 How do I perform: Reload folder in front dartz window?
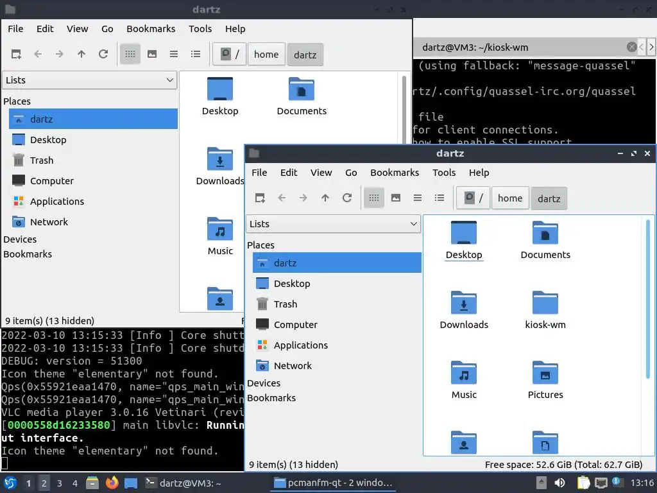click(347, 198)
